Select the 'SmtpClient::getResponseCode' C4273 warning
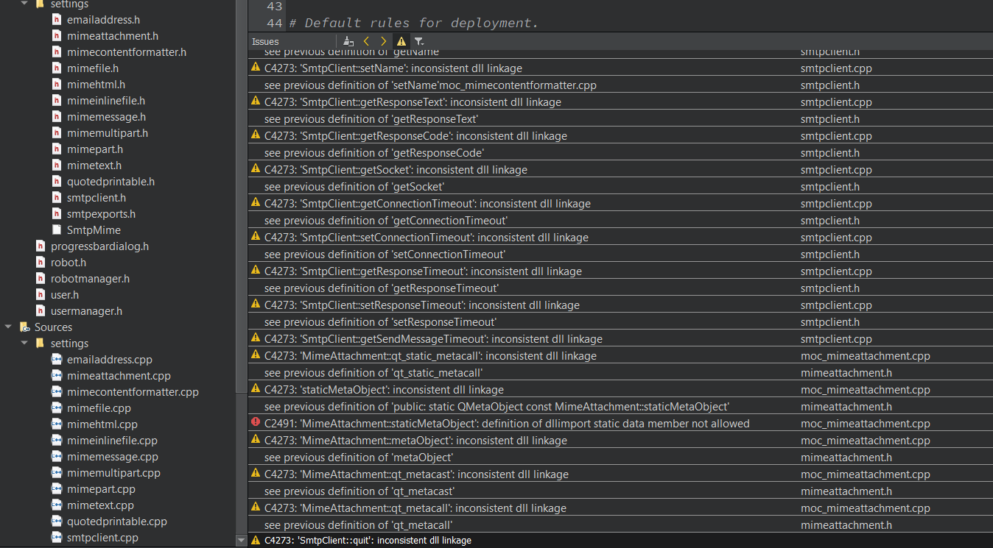 click(620, 136)
